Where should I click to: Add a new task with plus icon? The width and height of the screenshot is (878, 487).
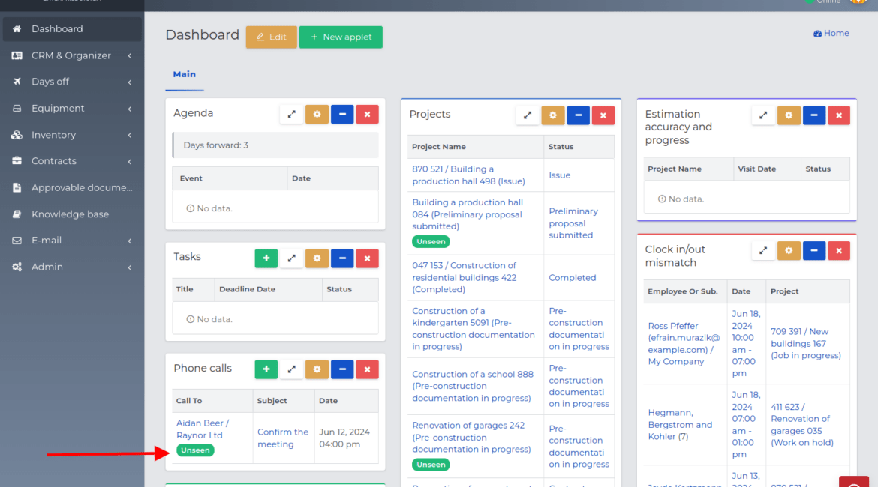[x=266, y=258]
